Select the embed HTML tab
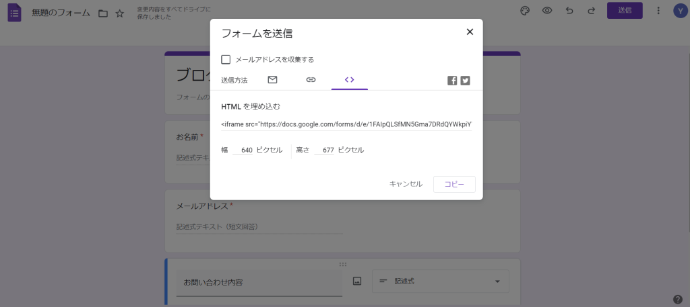The image size is (690, 307). [349, 80]
